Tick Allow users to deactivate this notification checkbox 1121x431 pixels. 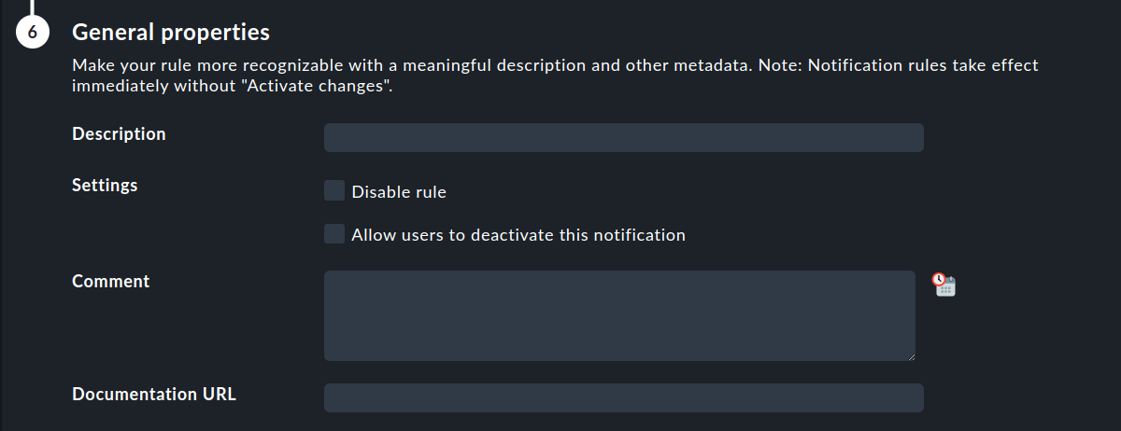tap(334, 234)
